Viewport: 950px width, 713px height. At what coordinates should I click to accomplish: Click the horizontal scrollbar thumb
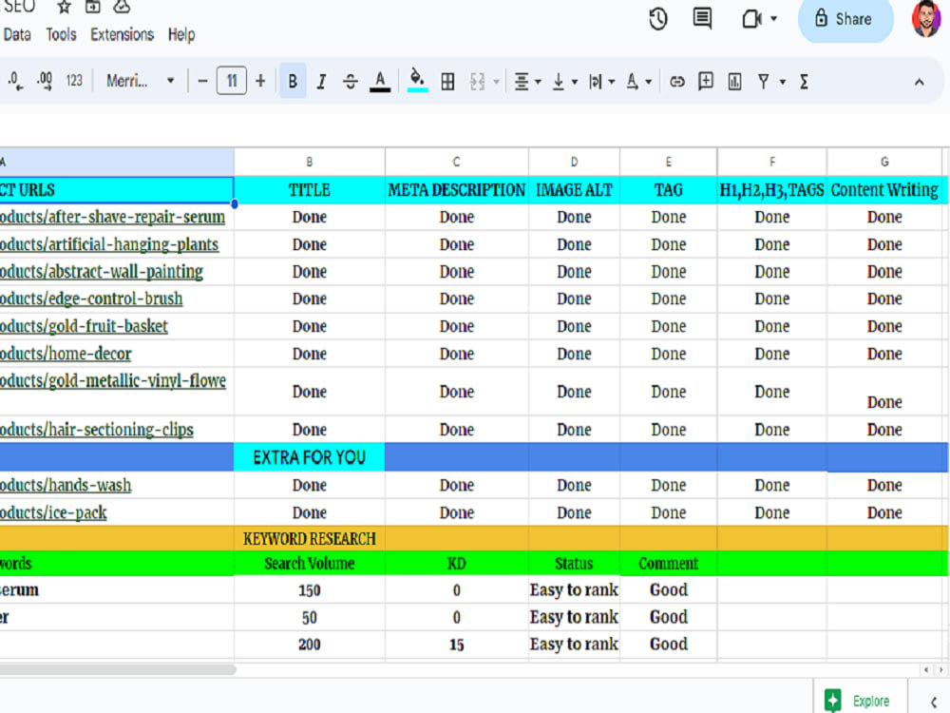[x=118, y=670]
